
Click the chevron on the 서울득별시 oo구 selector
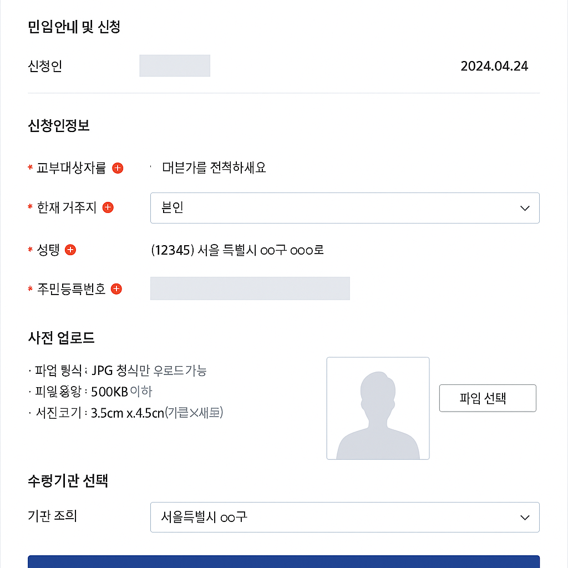[x=524, y=517]
